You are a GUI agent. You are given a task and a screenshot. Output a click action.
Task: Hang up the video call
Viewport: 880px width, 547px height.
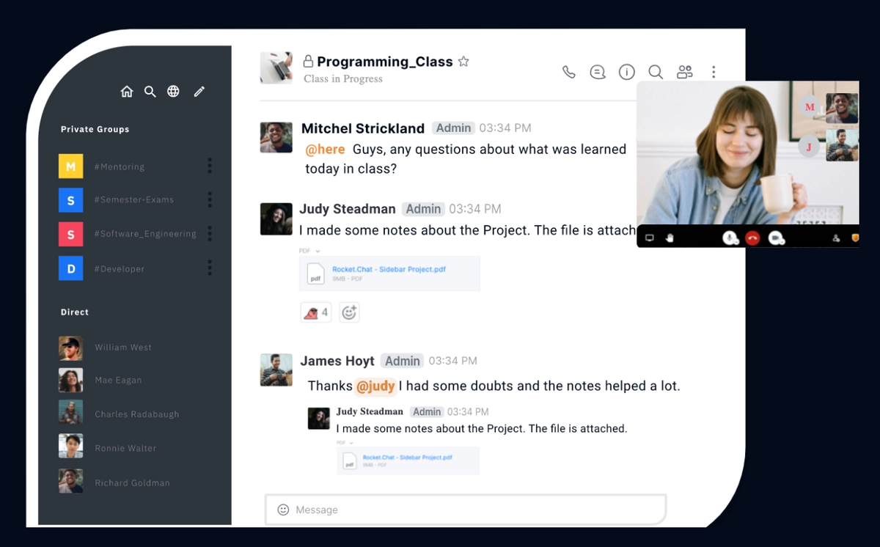[x=752, y=238]
